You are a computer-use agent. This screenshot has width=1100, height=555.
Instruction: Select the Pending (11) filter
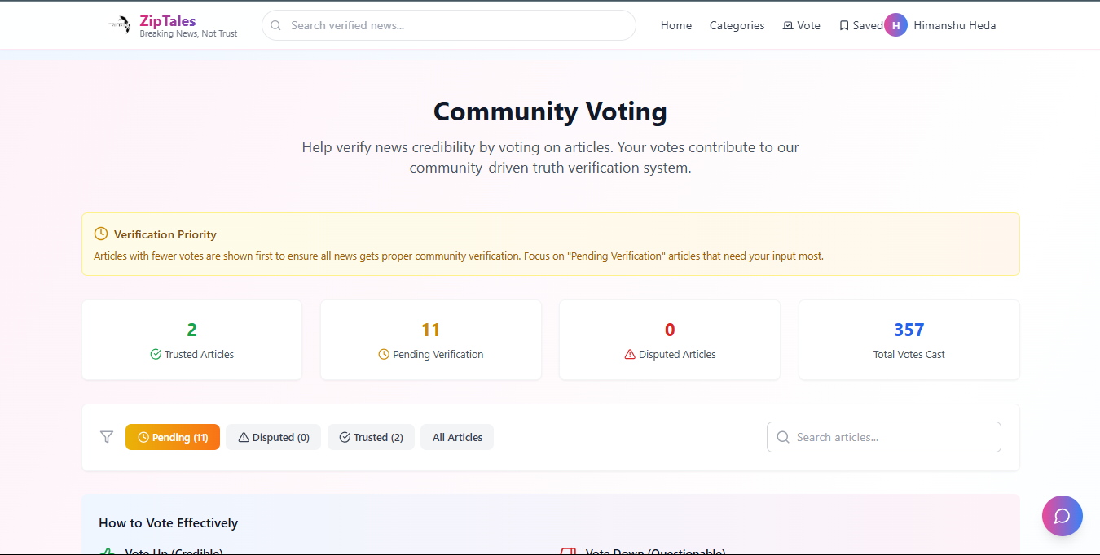(x=173, y=437)
